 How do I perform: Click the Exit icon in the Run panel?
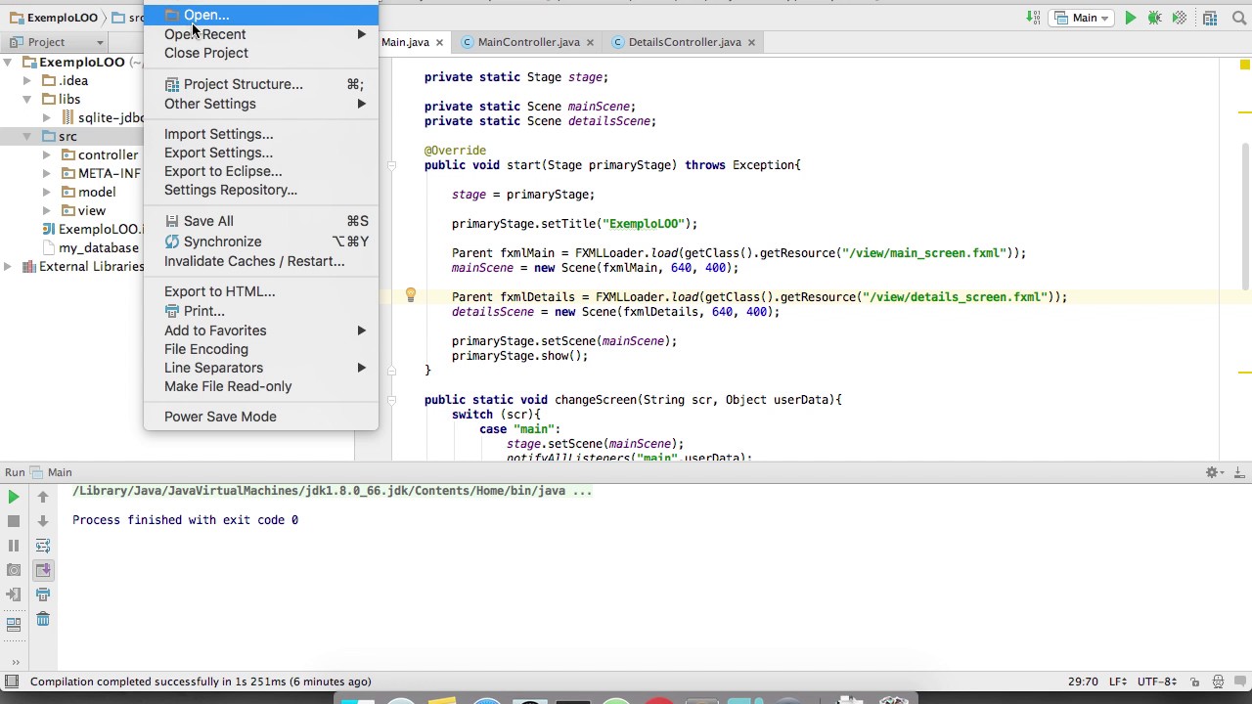pyautogui.click(x=14, y=594)
